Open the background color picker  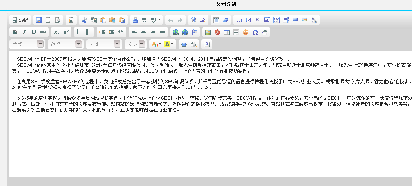(x=168, y=44)
